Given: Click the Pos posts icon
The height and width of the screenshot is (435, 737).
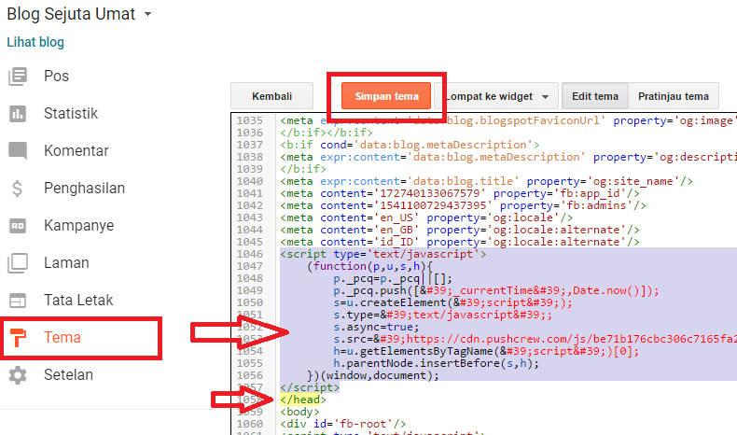Looking at the screenshot, I should point(18,77).
